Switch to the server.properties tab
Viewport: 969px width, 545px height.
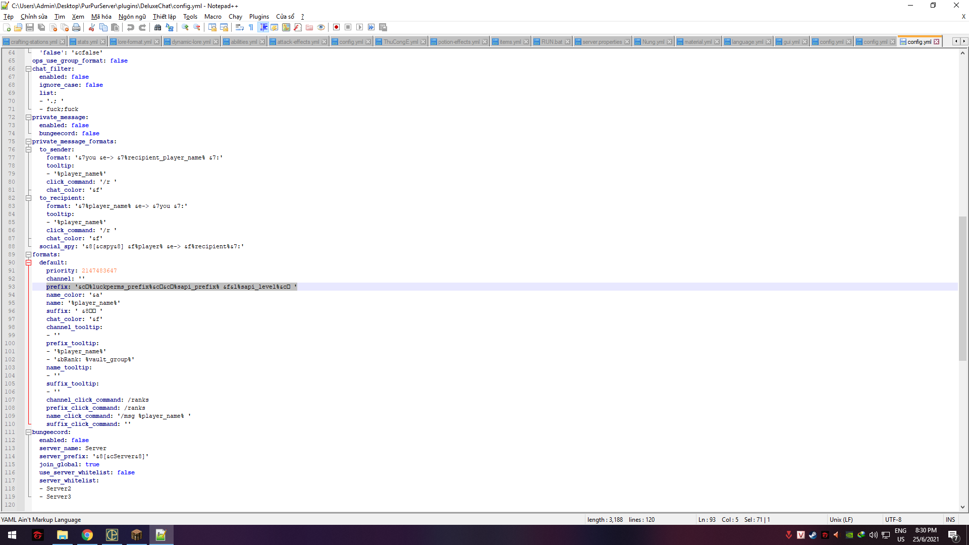(602, 42)
